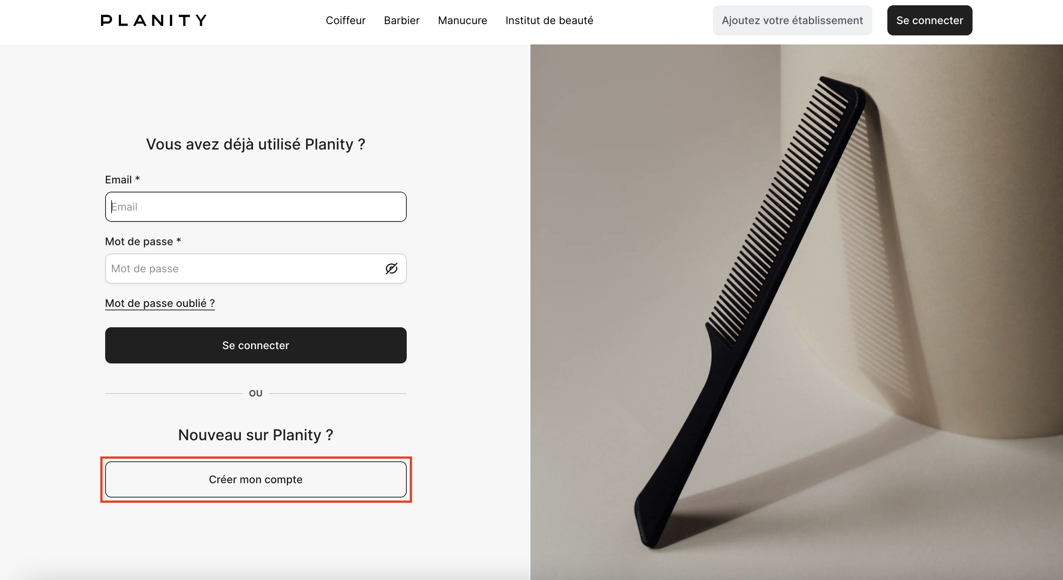Focus the Email input field

(256, 206)
